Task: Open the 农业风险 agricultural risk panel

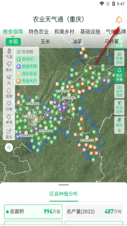Action: point(119,107)
